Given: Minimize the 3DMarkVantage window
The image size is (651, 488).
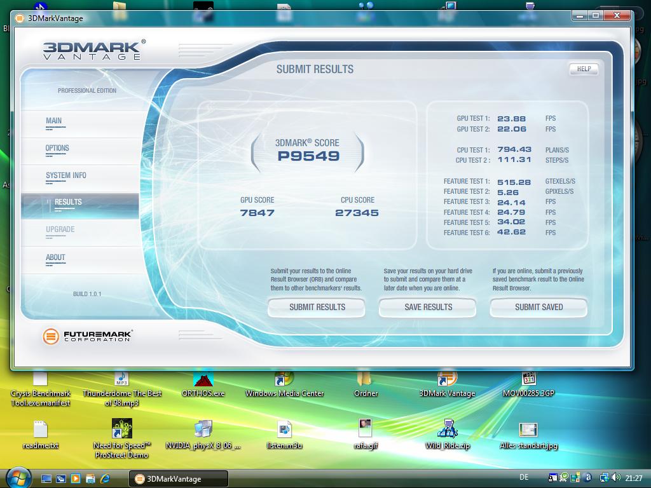Looking at the screenshot, I should click(580, 16).
